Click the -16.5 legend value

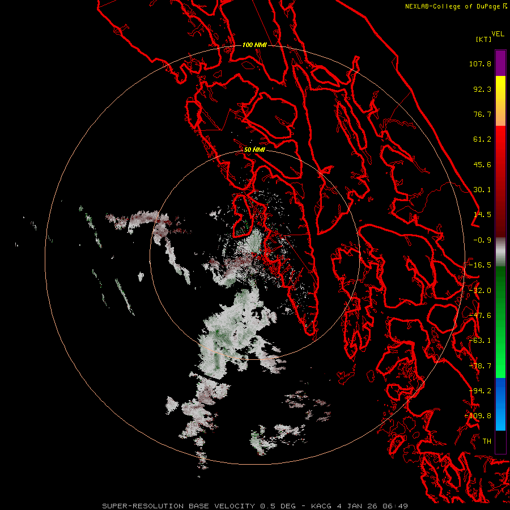[x=480, y=265]
